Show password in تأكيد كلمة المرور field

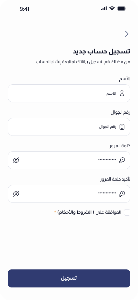tap(16, 194)
